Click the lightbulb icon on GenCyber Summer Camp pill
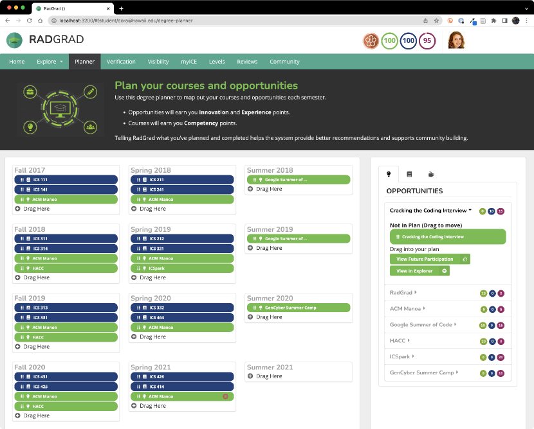534x429 pixels. click(261, 308)
